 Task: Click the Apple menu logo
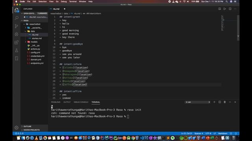coord(16,2)
